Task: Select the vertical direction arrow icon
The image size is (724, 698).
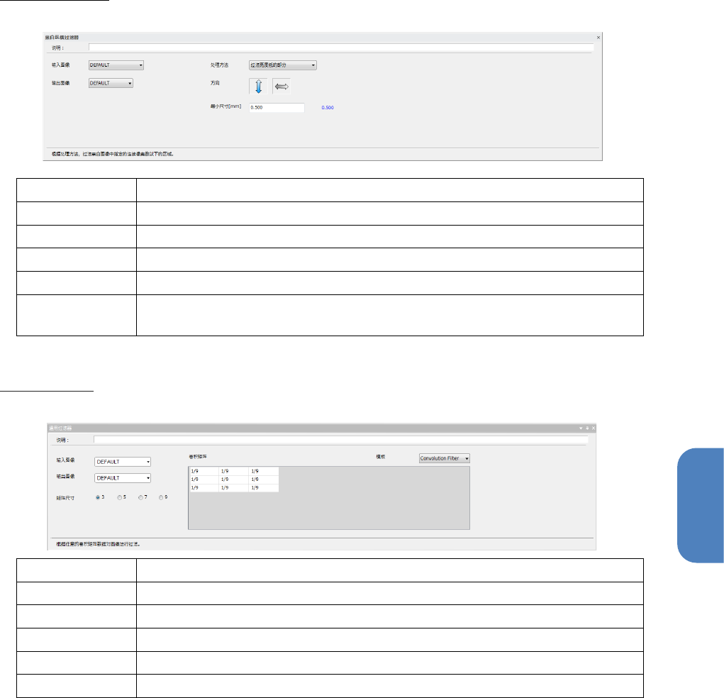Action: (259, 87)
